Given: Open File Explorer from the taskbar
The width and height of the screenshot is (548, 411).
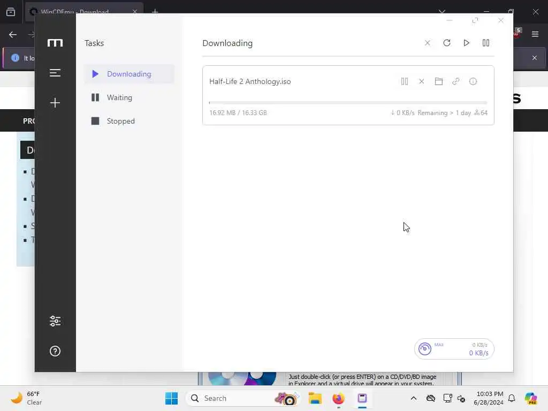Looking at the screenshot, I should [x=315, y=398].
